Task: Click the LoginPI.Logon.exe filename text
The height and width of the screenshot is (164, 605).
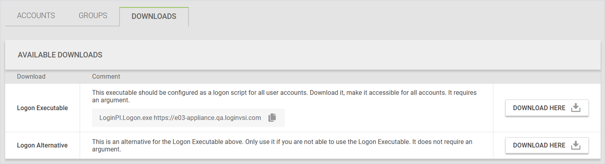Action: (125, 118)
